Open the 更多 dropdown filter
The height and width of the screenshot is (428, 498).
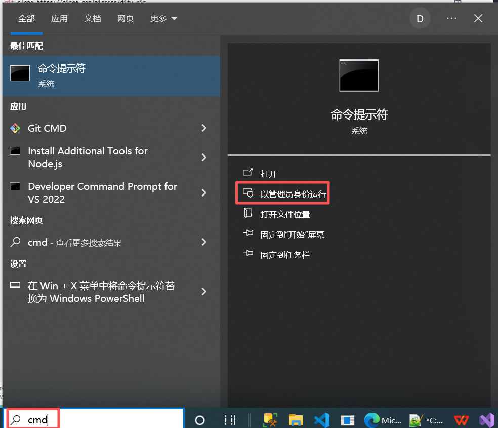[163, 19]
